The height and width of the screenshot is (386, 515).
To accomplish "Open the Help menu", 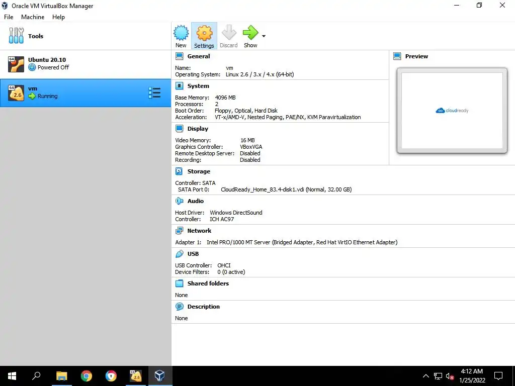I will [58, 17].
